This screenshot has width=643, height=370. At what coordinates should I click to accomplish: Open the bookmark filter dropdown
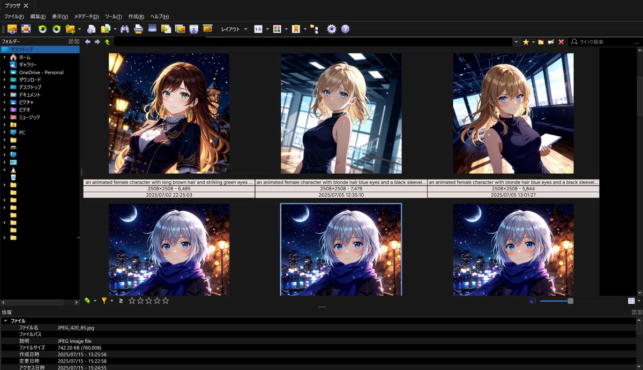305,29
